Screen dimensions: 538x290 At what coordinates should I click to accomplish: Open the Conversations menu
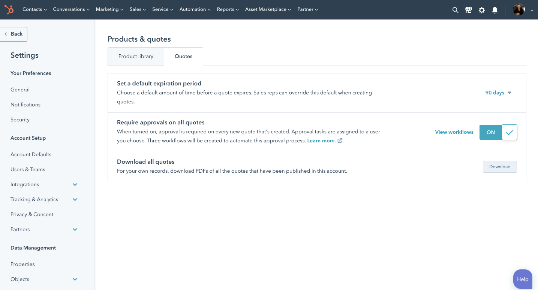[71, 9]
